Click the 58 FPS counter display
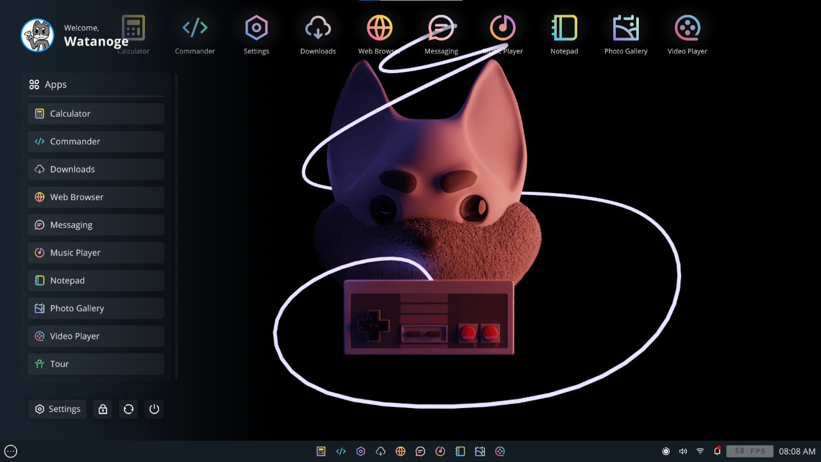Screen dimensions: 821x462 [749, 450]
